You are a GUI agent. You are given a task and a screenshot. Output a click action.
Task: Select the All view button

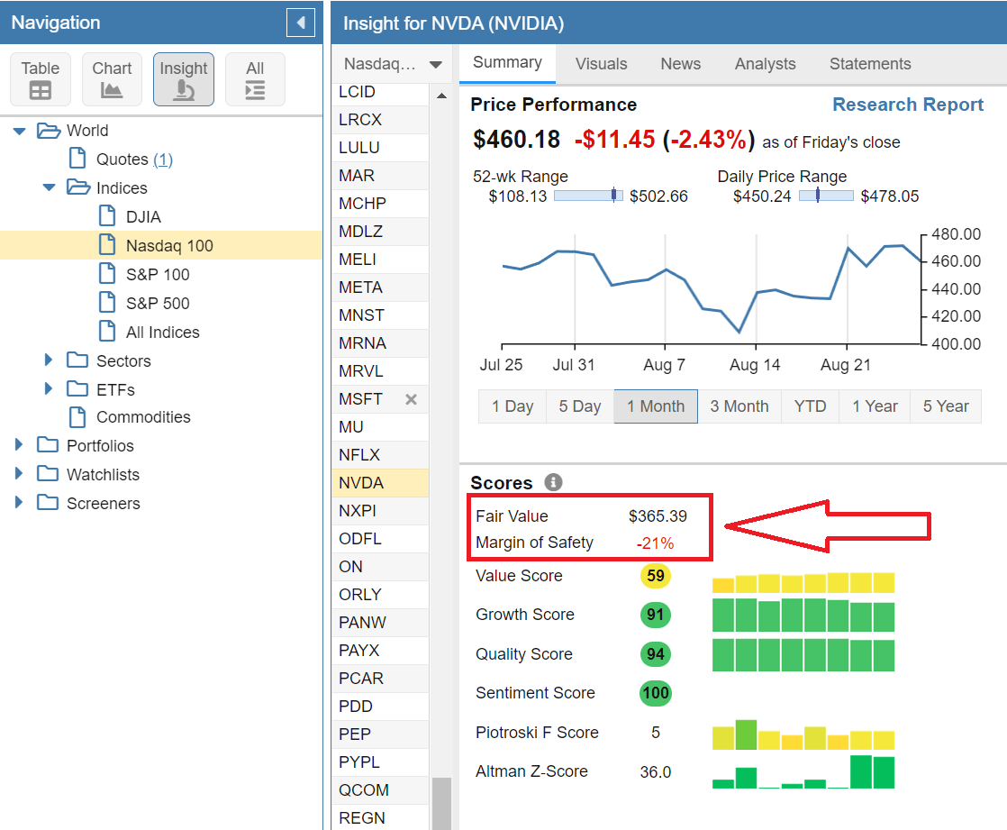pyautogui.click(x=255, y=79)
